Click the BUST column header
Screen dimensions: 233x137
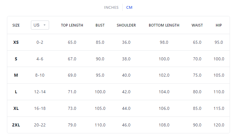pyautogui.click(x=100, y=25)
